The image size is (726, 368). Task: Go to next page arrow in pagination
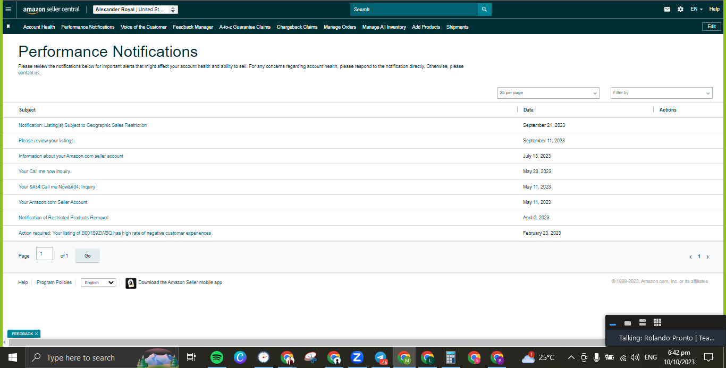[707, 257]
